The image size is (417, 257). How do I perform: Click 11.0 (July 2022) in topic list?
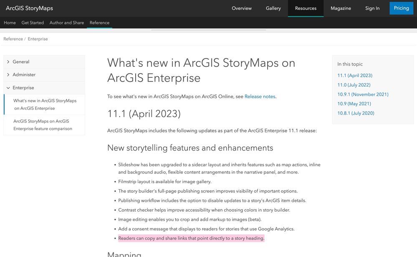coord(353,84)
